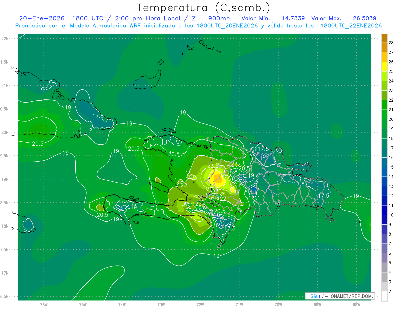Viewport: 400px width, 309px height.
Task: Click the date '20-Ene-2026' in the header
Action: coord(42,18)
